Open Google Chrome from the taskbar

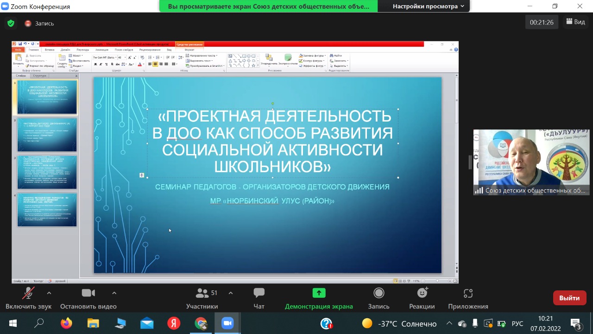[201, 323]
